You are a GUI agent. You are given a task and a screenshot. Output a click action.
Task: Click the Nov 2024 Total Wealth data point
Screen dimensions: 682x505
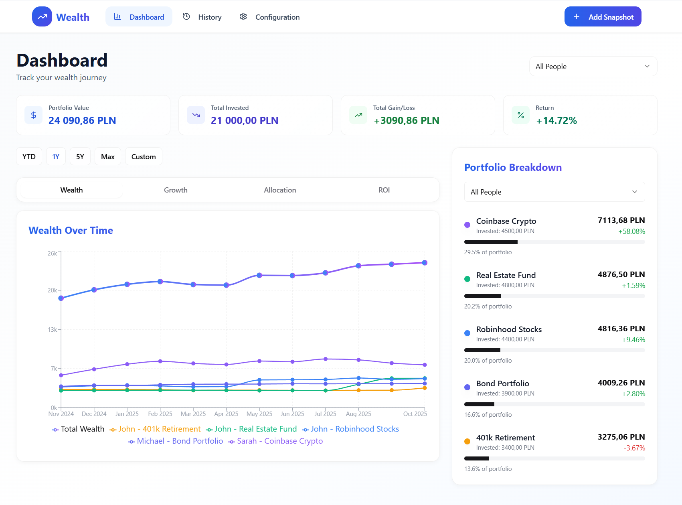(x=61, y=298)
